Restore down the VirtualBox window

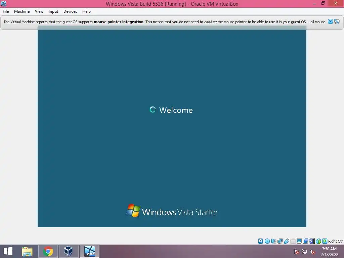[x=323, y=3]
